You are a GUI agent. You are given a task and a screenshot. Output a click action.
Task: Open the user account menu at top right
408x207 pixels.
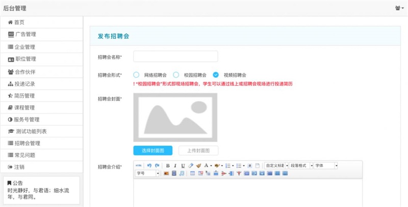pos(399,8)
